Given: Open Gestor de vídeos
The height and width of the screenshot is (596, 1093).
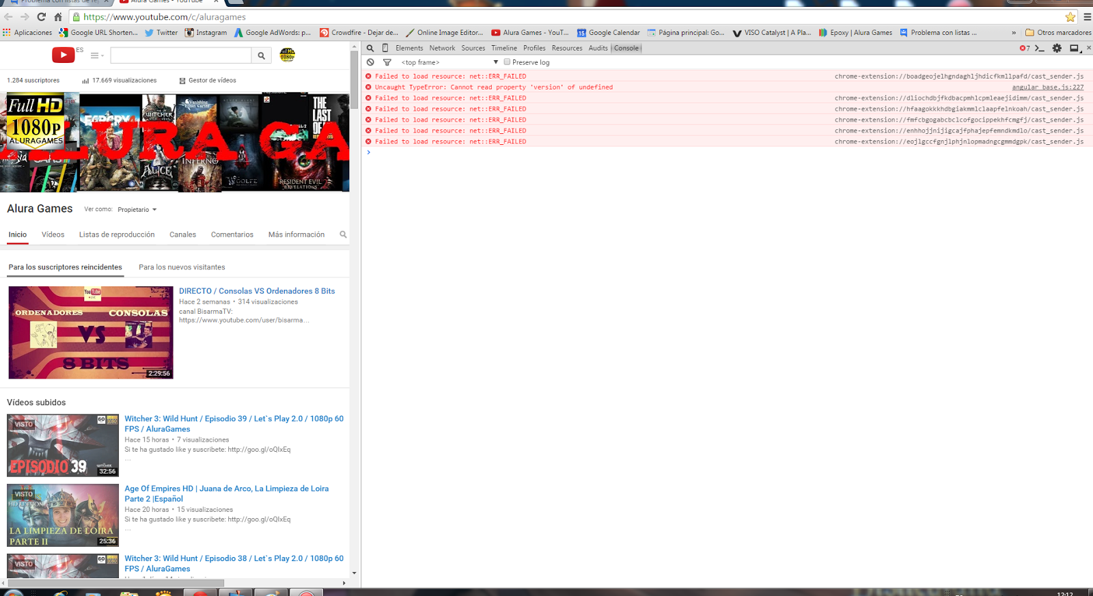Looking at the screenshot, I should coord(208,81).
